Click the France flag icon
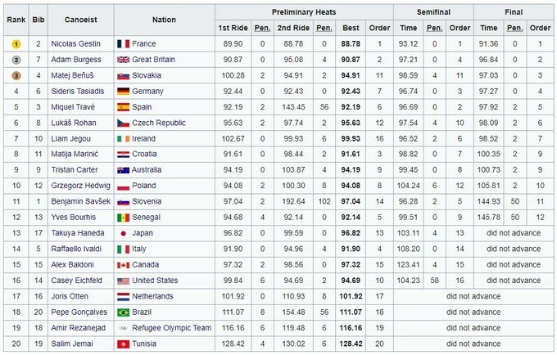 coord(124,43)
